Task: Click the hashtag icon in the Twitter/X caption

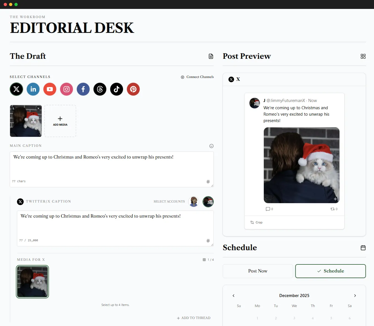Action: click(x=208, y=240)
